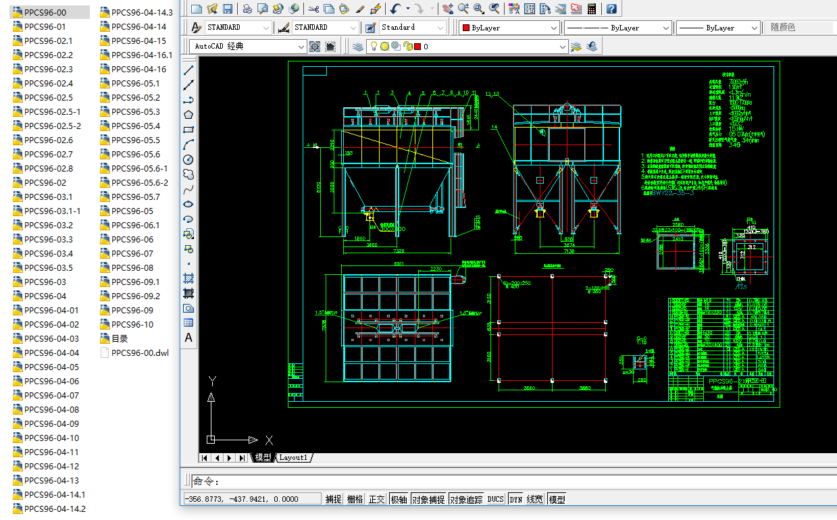Undo the last action

395,9
